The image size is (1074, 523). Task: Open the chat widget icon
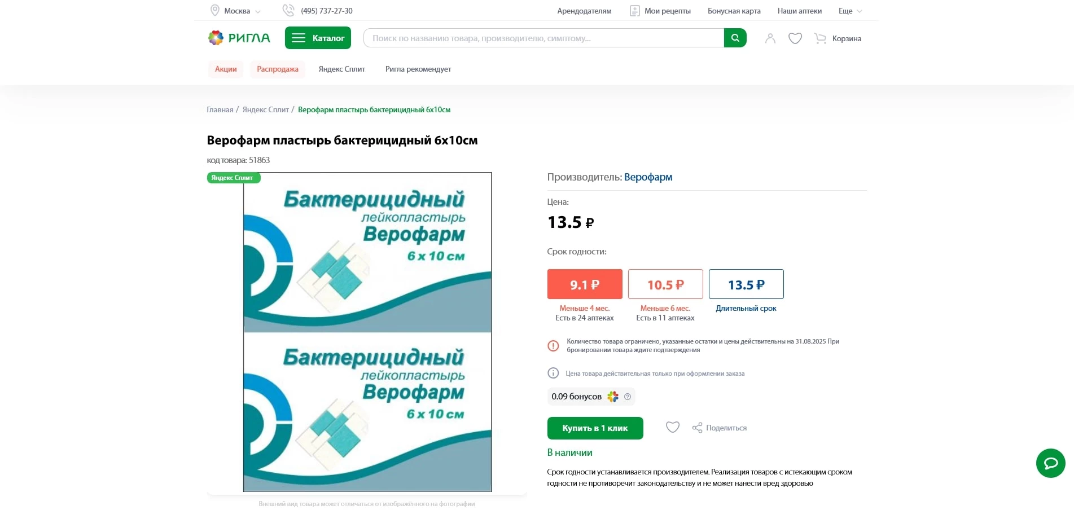click(1050, 463)
